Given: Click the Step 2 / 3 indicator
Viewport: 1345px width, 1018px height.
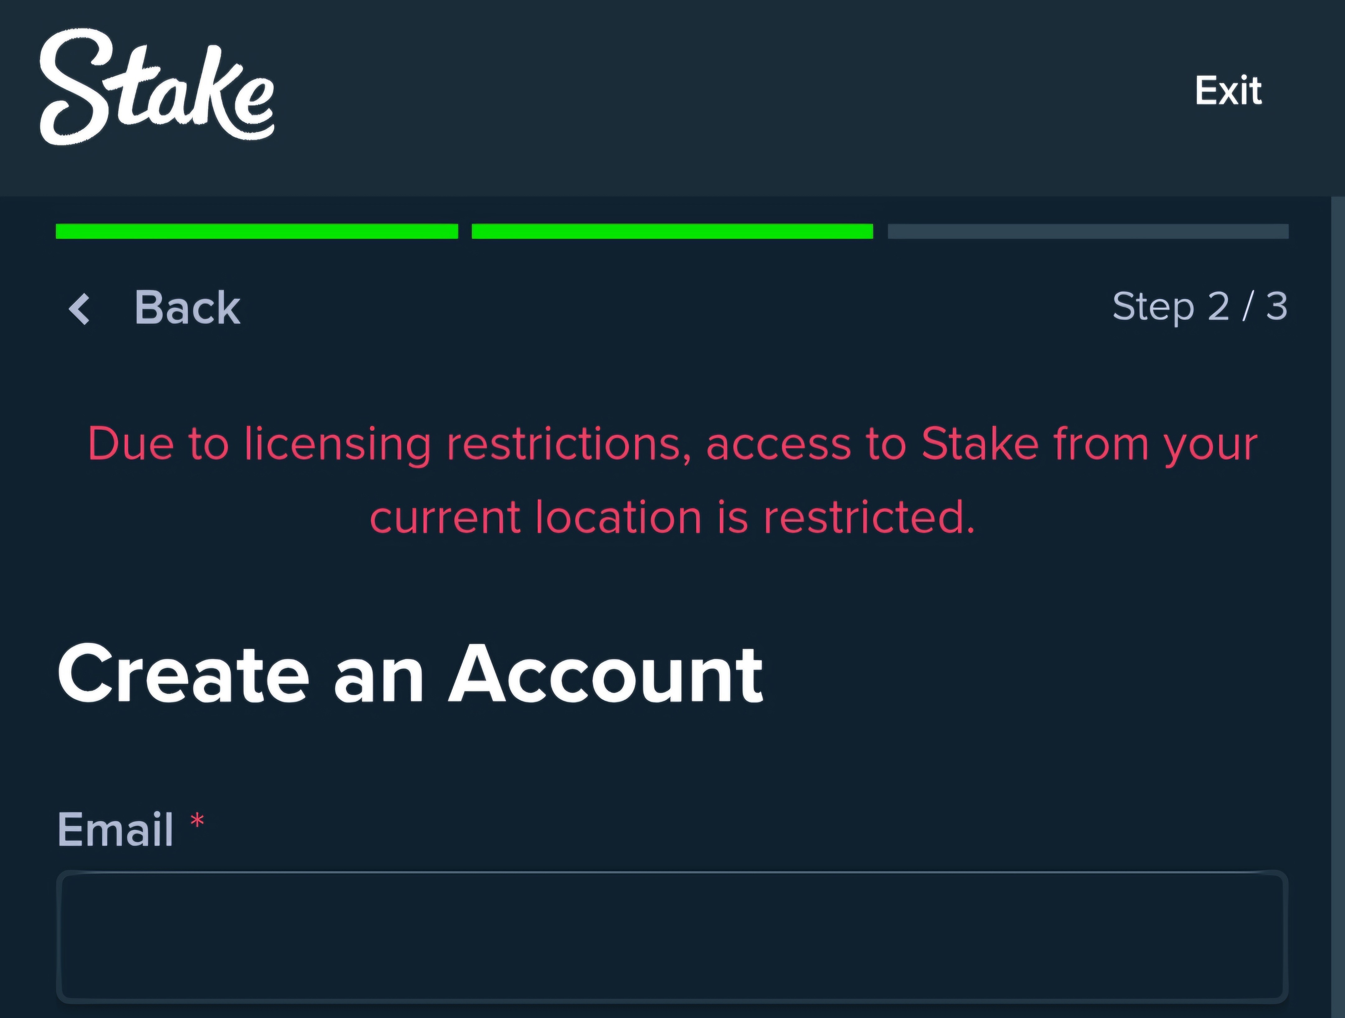Looking at the screenshot, I should (x=1200, y=306).
